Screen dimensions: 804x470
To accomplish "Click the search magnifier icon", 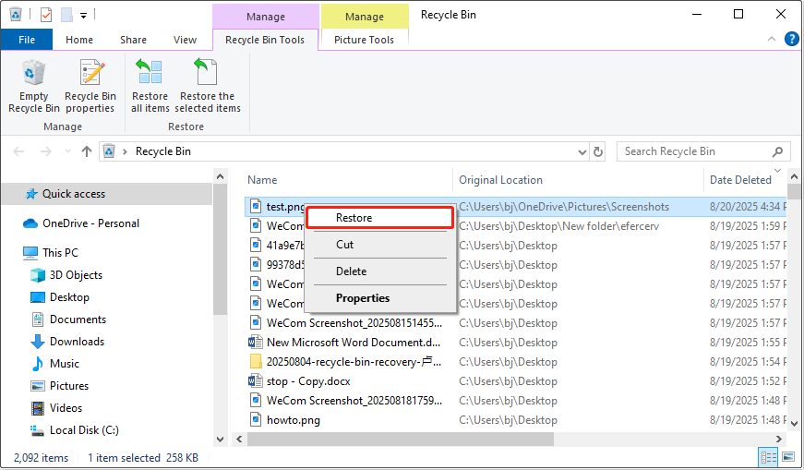I will coord(777,151).
